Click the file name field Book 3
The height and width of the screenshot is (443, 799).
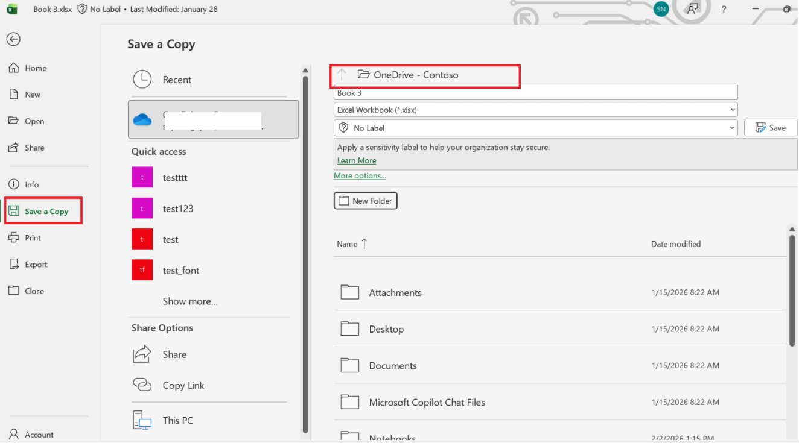[x=535, y=93]
